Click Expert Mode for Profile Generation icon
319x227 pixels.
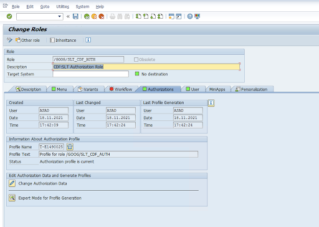(x=12, y=198)
